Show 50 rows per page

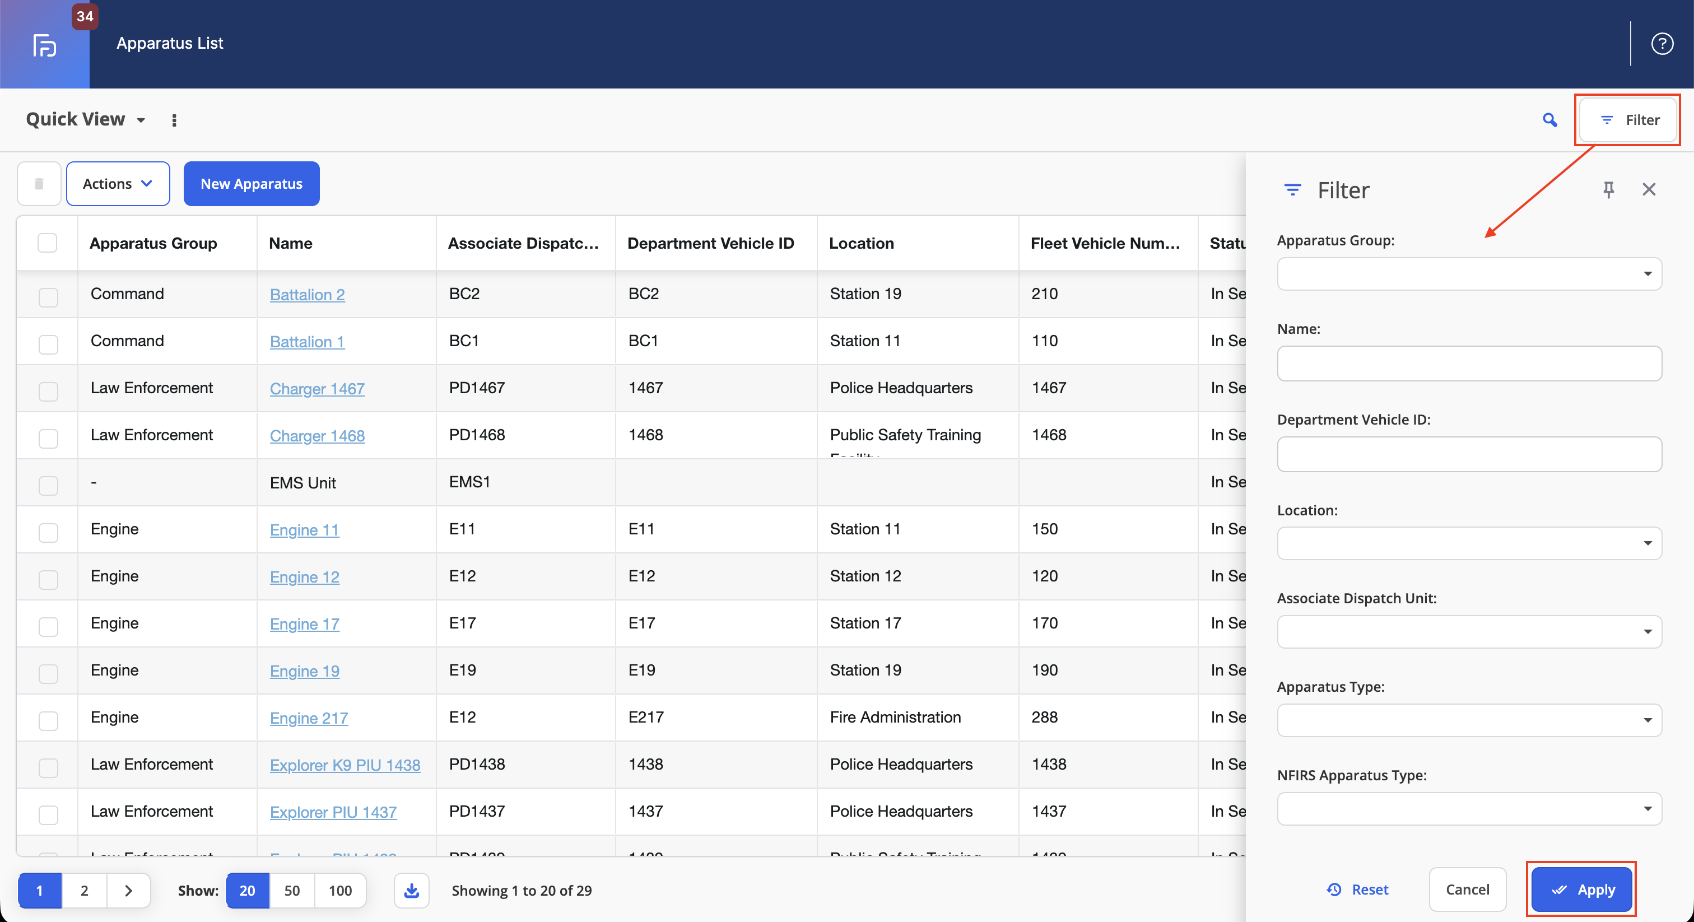pos(292,891)
